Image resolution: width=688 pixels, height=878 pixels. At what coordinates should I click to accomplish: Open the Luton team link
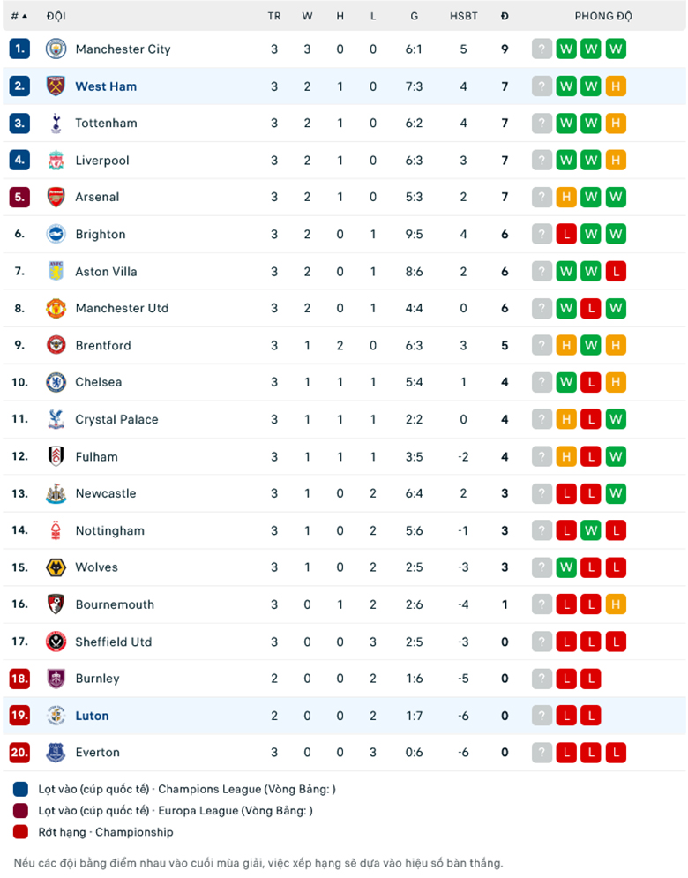click(92, 716)
